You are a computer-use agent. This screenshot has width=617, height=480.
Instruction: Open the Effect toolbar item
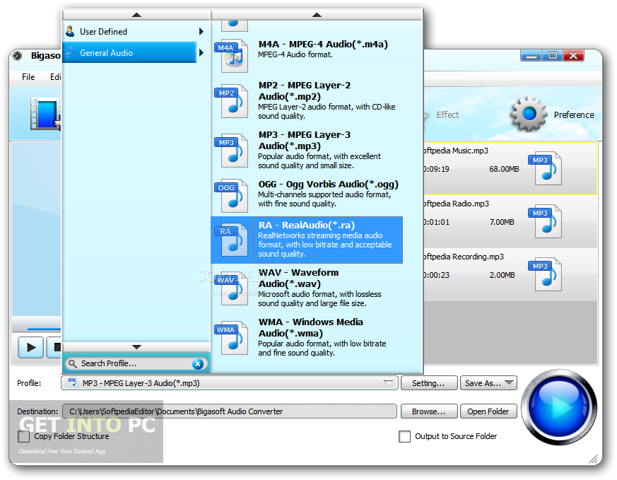point(447,115)
